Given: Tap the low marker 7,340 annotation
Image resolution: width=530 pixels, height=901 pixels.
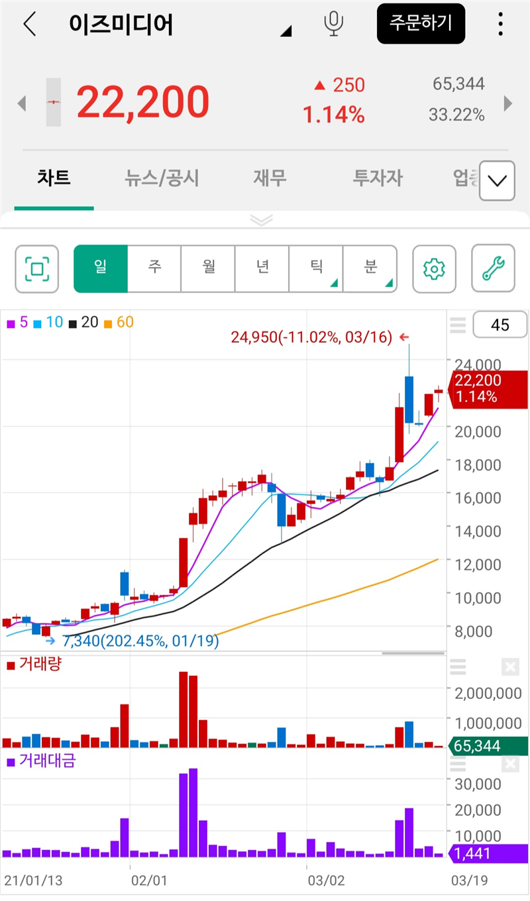Looking at the screenshot, I should click(x=132, y=641).
